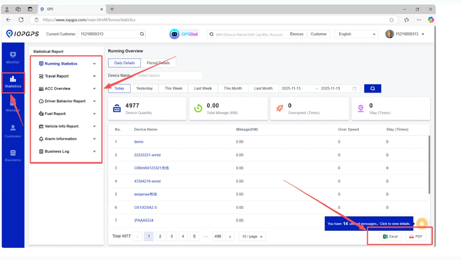This screenshot has height=260, width=462.
Task: Expand Business Log menu
Action: [67, 151]
